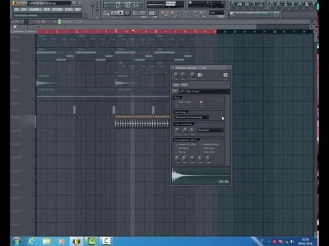Open the Declicking mode dropdown
This screenshot has width=329, height=246.
tap(191, 117)
